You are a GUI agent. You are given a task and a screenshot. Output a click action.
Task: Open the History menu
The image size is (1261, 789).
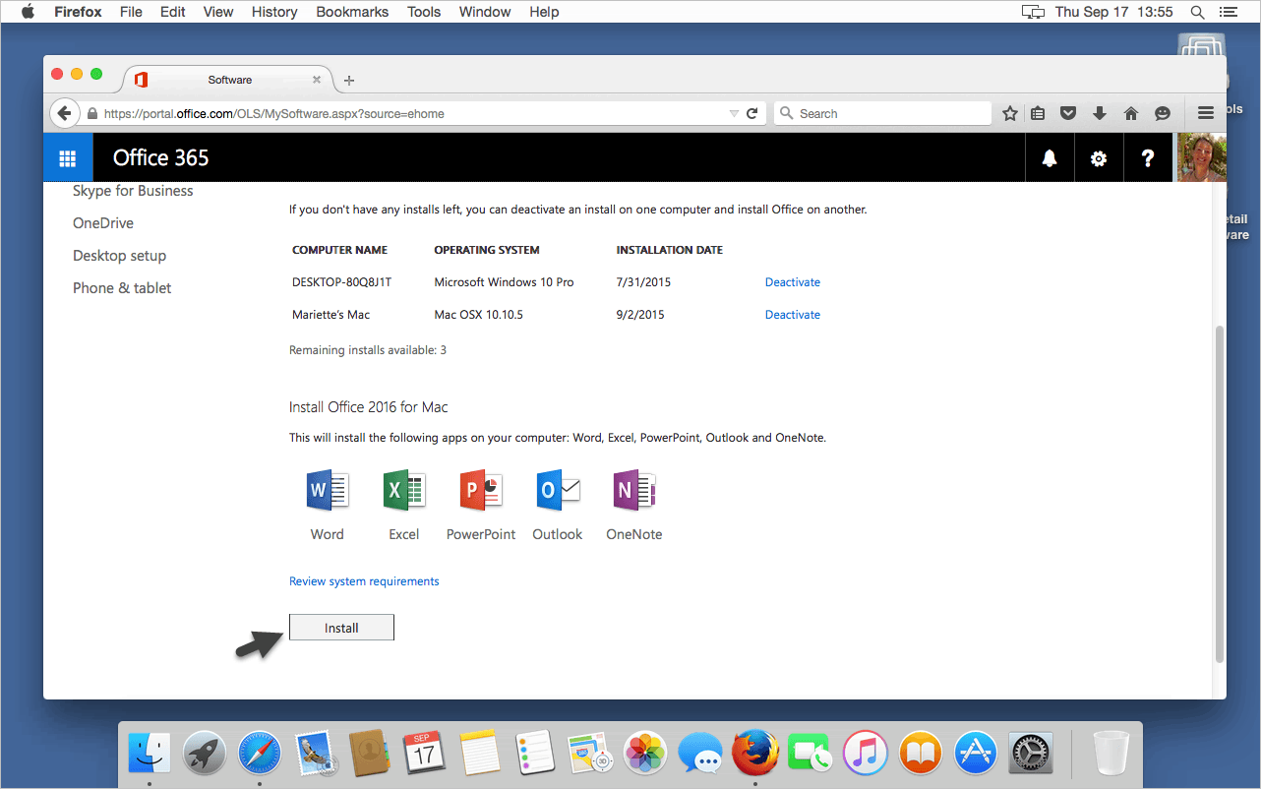[x=274, y=12]
